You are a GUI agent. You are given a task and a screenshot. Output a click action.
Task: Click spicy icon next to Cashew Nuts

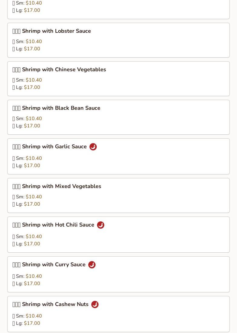[95, 304]
